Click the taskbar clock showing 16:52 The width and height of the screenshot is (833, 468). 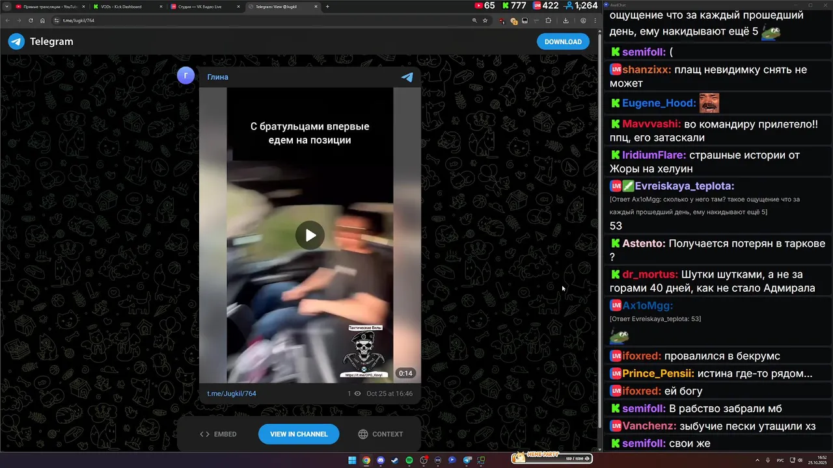tap(817, 460)
